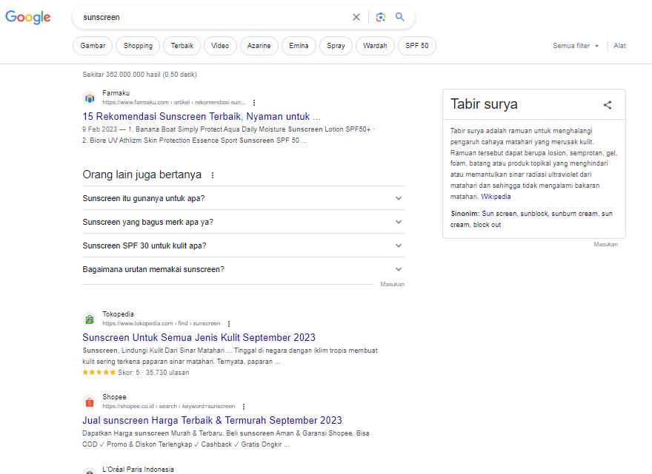
Task: Click the 'sunburn cream' synonym link
Action: point(575,214)
